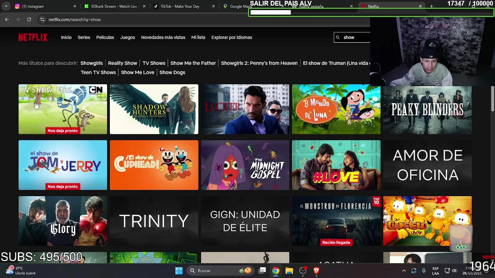Go to the Películas section
This screenshot has width=495, height=278.
(x=105, y=37)
